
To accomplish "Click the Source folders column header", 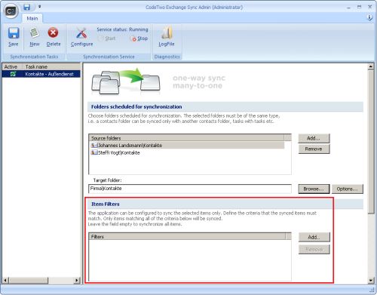I will click(x=187, y=138).
